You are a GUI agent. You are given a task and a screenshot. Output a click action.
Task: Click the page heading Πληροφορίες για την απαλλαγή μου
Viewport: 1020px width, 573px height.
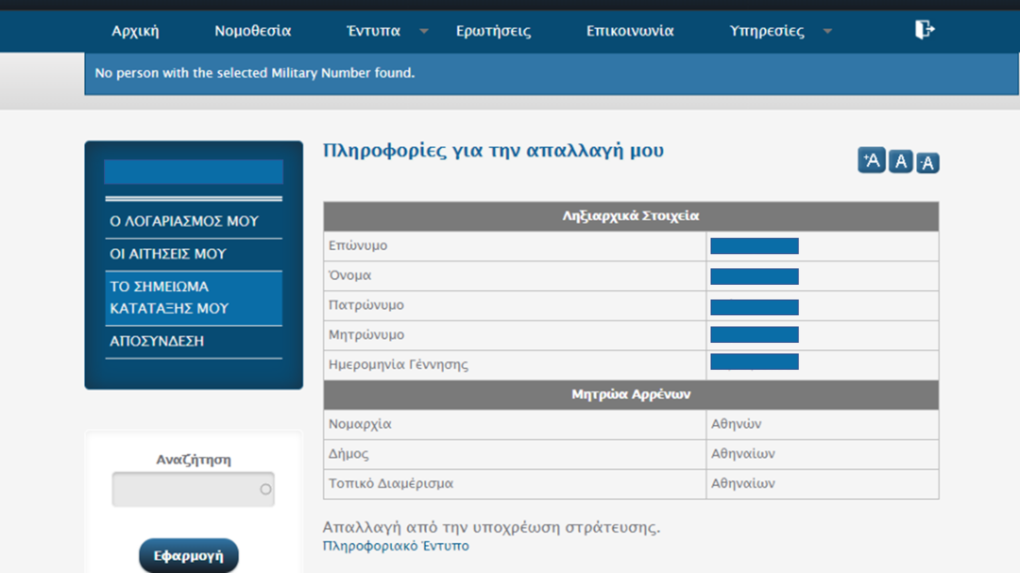(493, 151)
